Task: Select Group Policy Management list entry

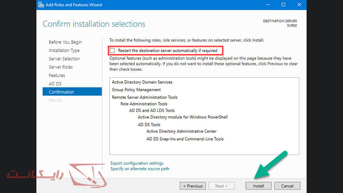Action: tap(136, 90)
